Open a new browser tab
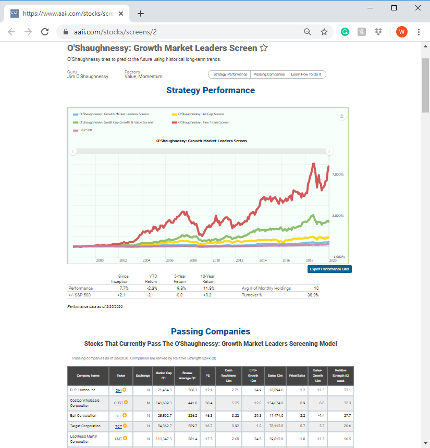Image resolution: width=430 pixels, height=448 pixels. [x=140, y=14]
